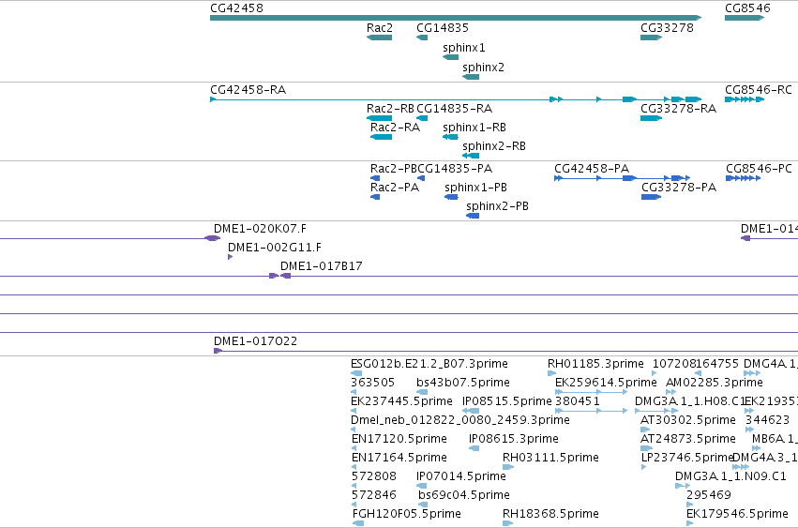Click EST label RH18368.5prime
The width and height of the screenshot is (798, 528).
pos(550,514)
